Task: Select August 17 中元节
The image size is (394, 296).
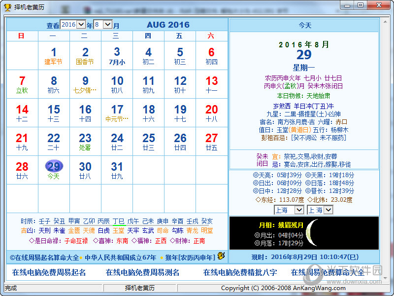Action: point(117,113)
